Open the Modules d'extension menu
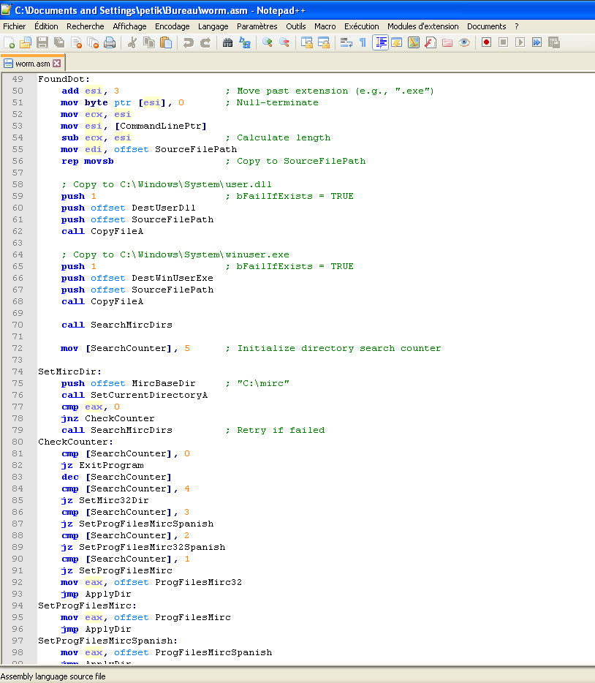 423,26
